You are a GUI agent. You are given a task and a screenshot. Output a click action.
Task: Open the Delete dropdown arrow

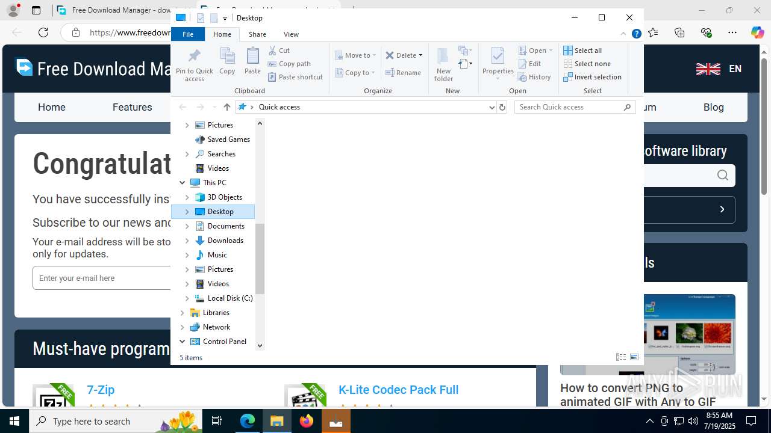(420, 55)
